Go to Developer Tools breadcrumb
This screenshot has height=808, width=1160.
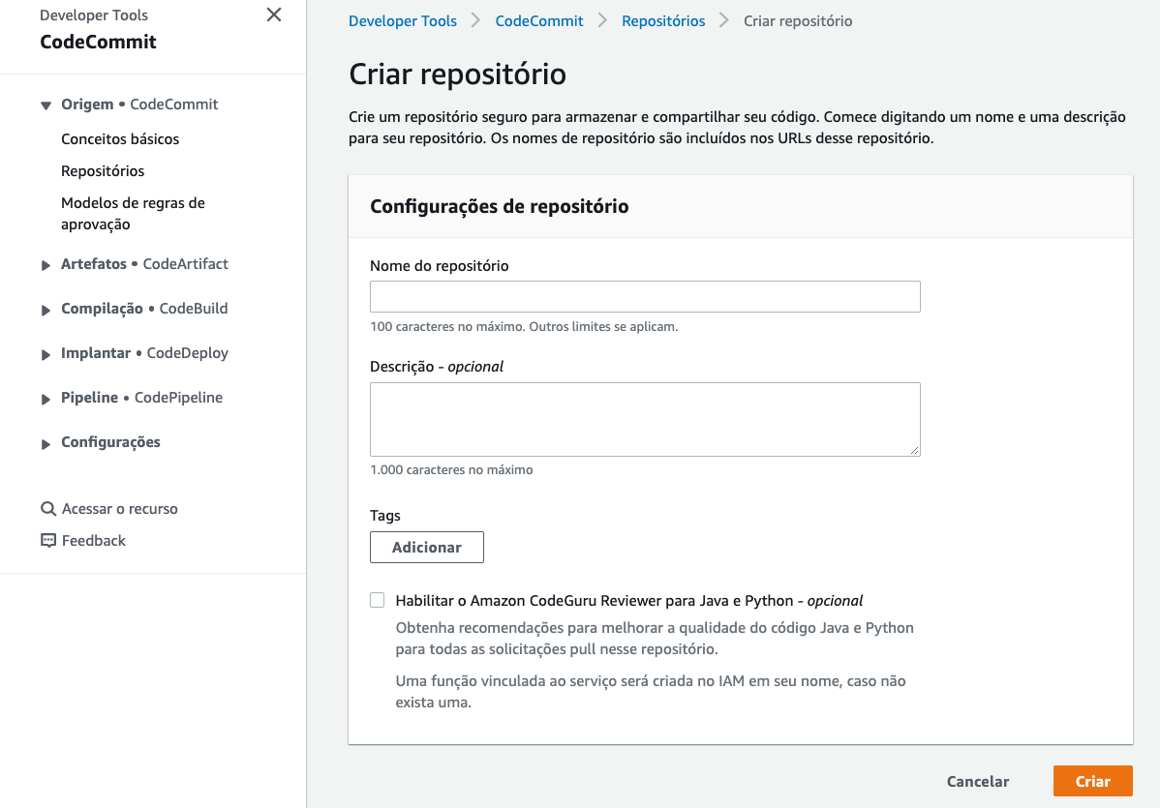(x=403, y=20)
